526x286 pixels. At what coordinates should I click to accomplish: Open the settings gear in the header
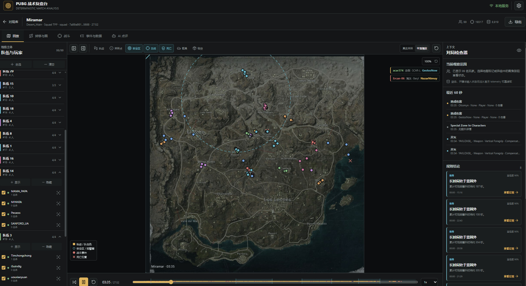[x=519, y=6]
